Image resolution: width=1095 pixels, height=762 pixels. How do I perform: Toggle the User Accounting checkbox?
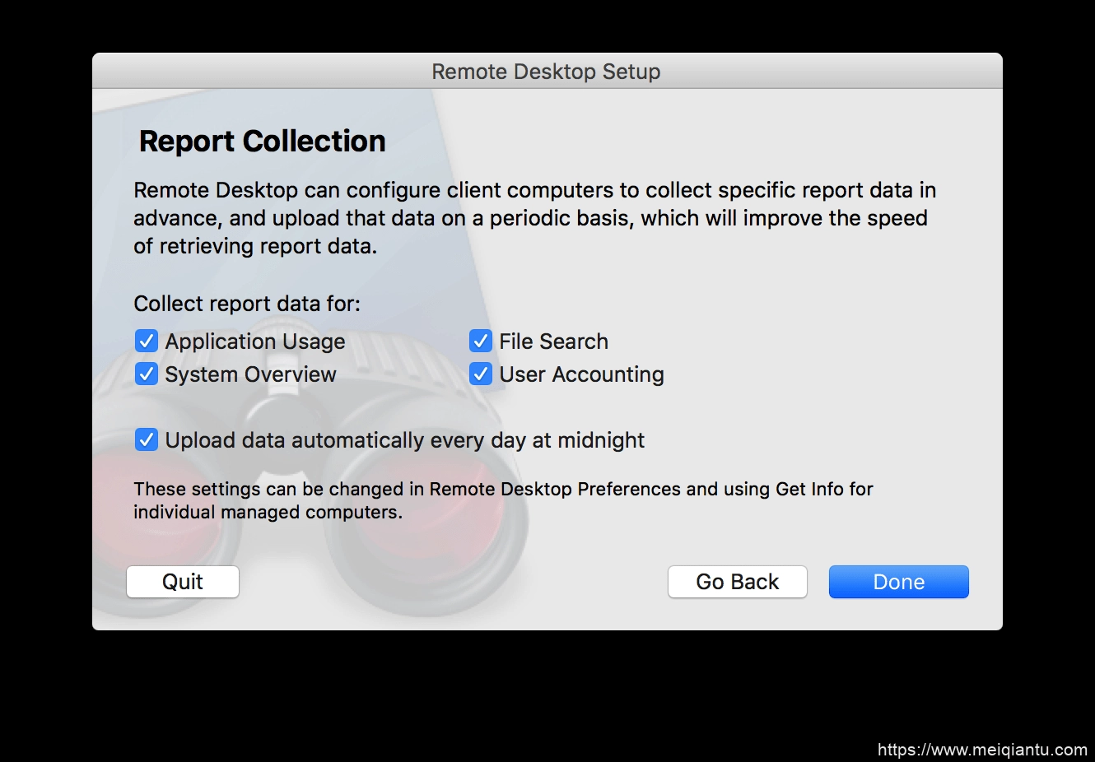pos(481,374)
